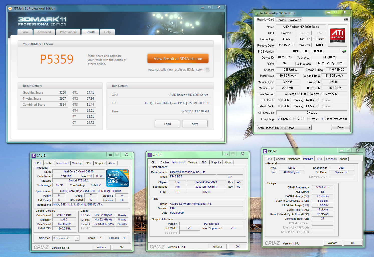Click OK in the CPU-Z CPU window

click(x=122, y=247)
